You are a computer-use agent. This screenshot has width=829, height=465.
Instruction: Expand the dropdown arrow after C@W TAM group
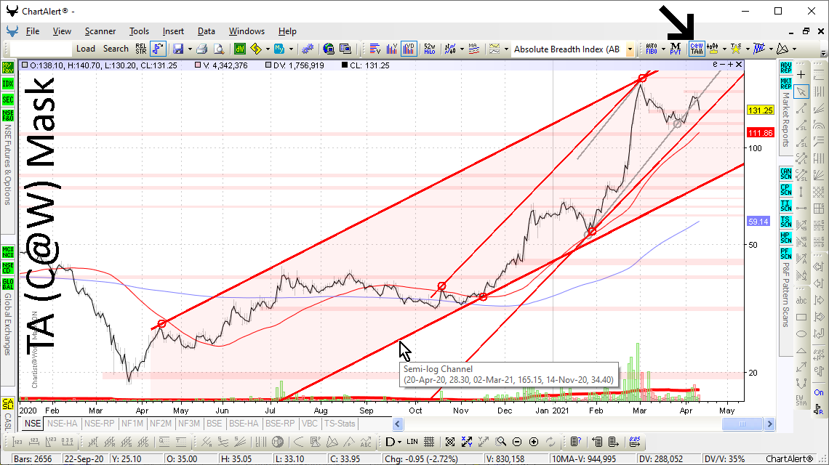coord(724,49)
